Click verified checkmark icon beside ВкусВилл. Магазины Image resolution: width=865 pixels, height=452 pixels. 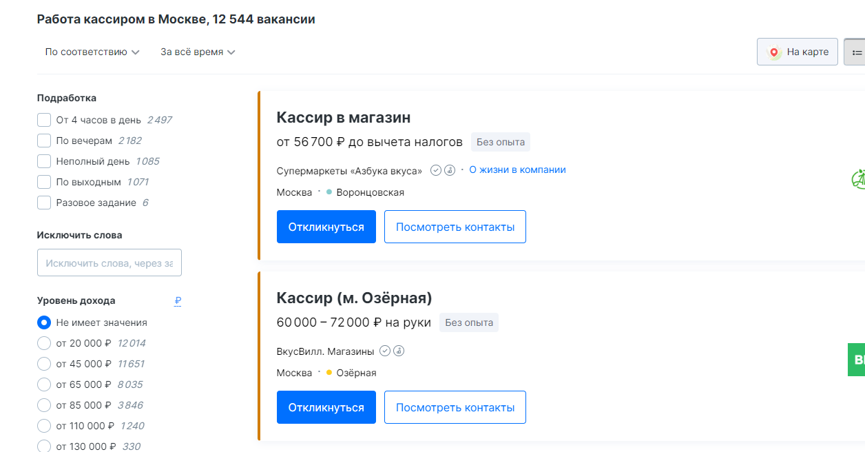coord(385,351)
